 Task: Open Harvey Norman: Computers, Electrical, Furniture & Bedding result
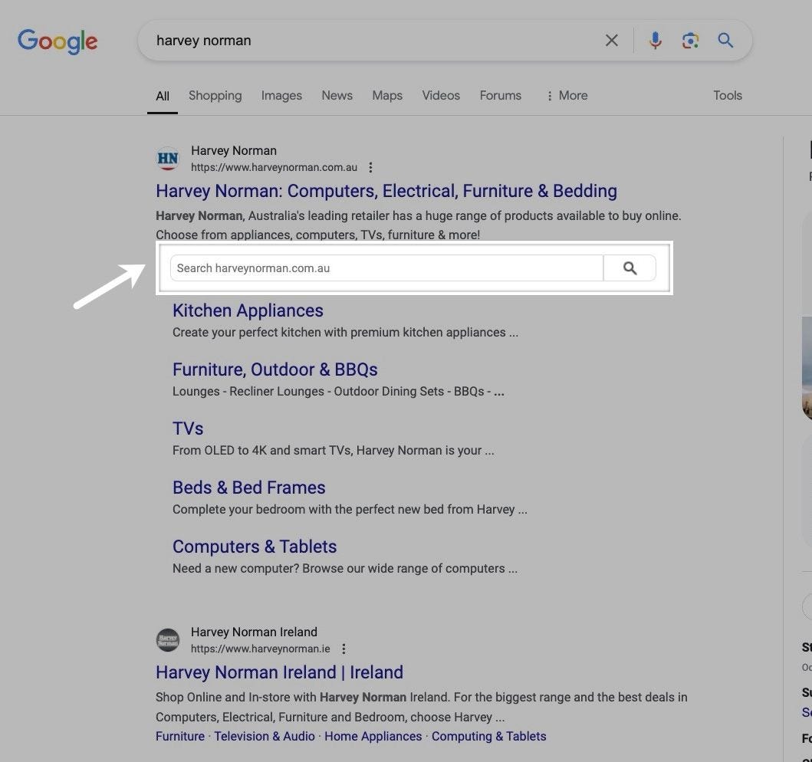(386, 191)
